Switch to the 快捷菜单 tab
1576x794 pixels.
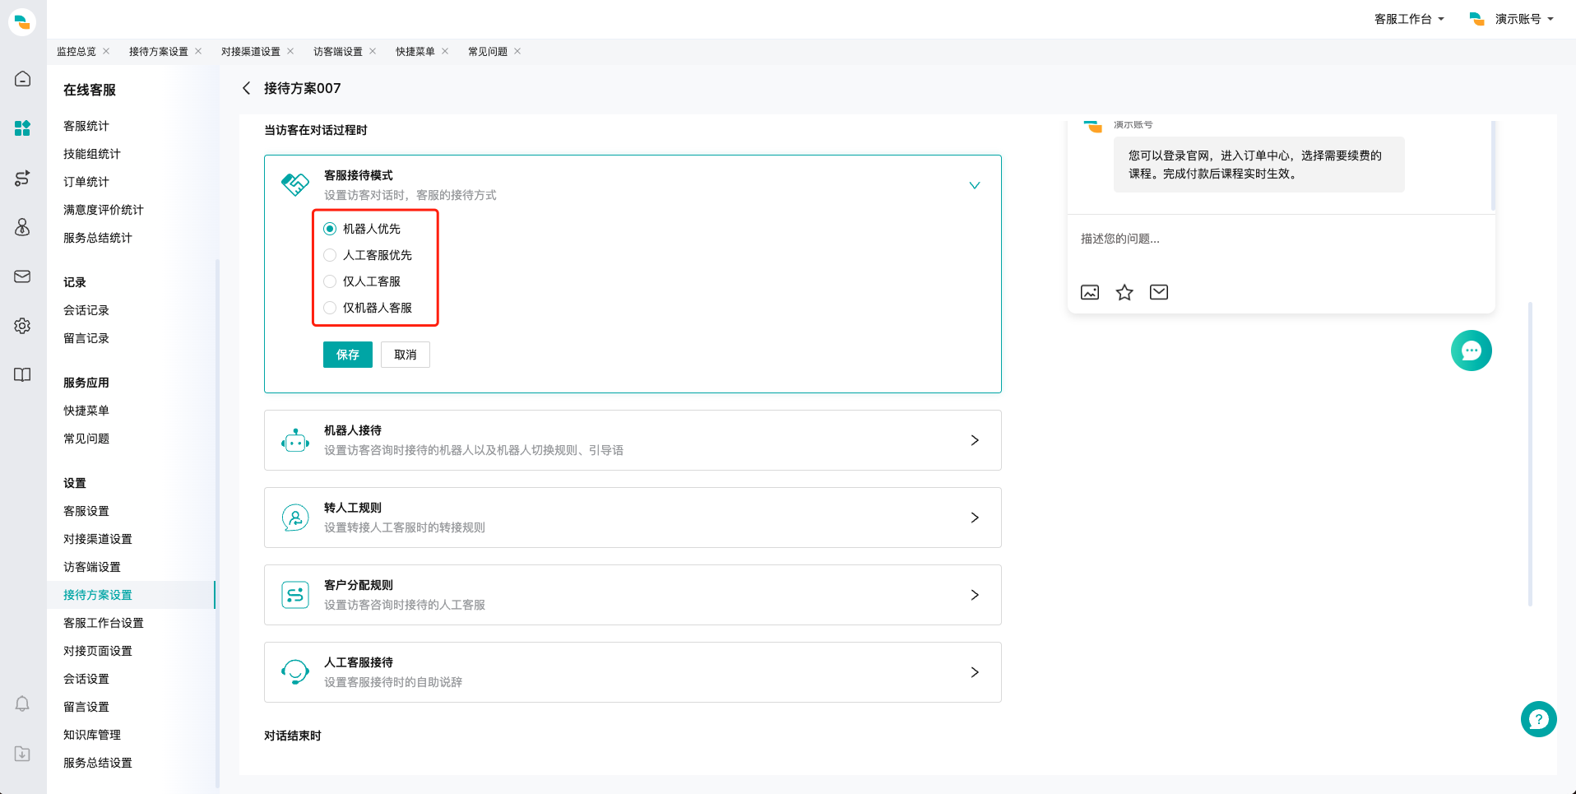click(x=415, y=51)
